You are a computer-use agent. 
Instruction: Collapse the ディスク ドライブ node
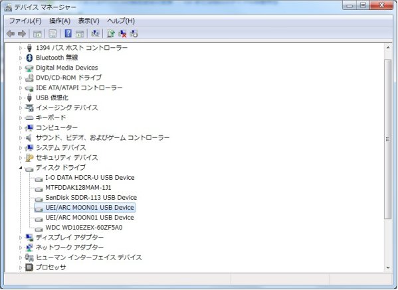coord(21,168)
